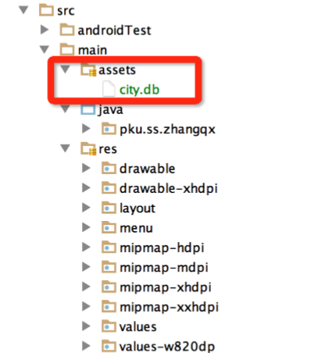Screen dimensions: 336x356
Task: Collapse the main folder arrow
Action: 45,49
